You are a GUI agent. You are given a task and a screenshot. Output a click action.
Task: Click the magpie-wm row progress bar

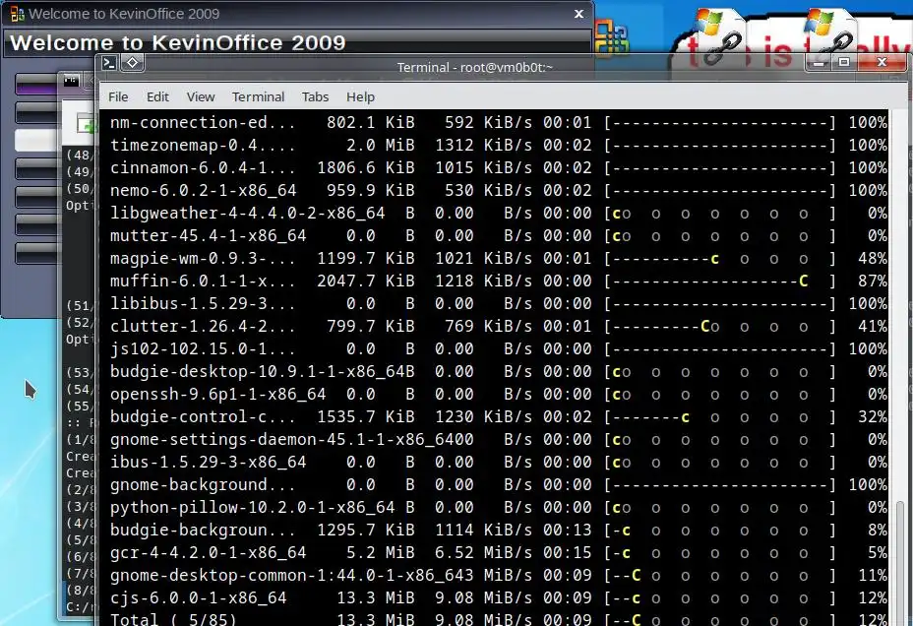click(720, 259)
